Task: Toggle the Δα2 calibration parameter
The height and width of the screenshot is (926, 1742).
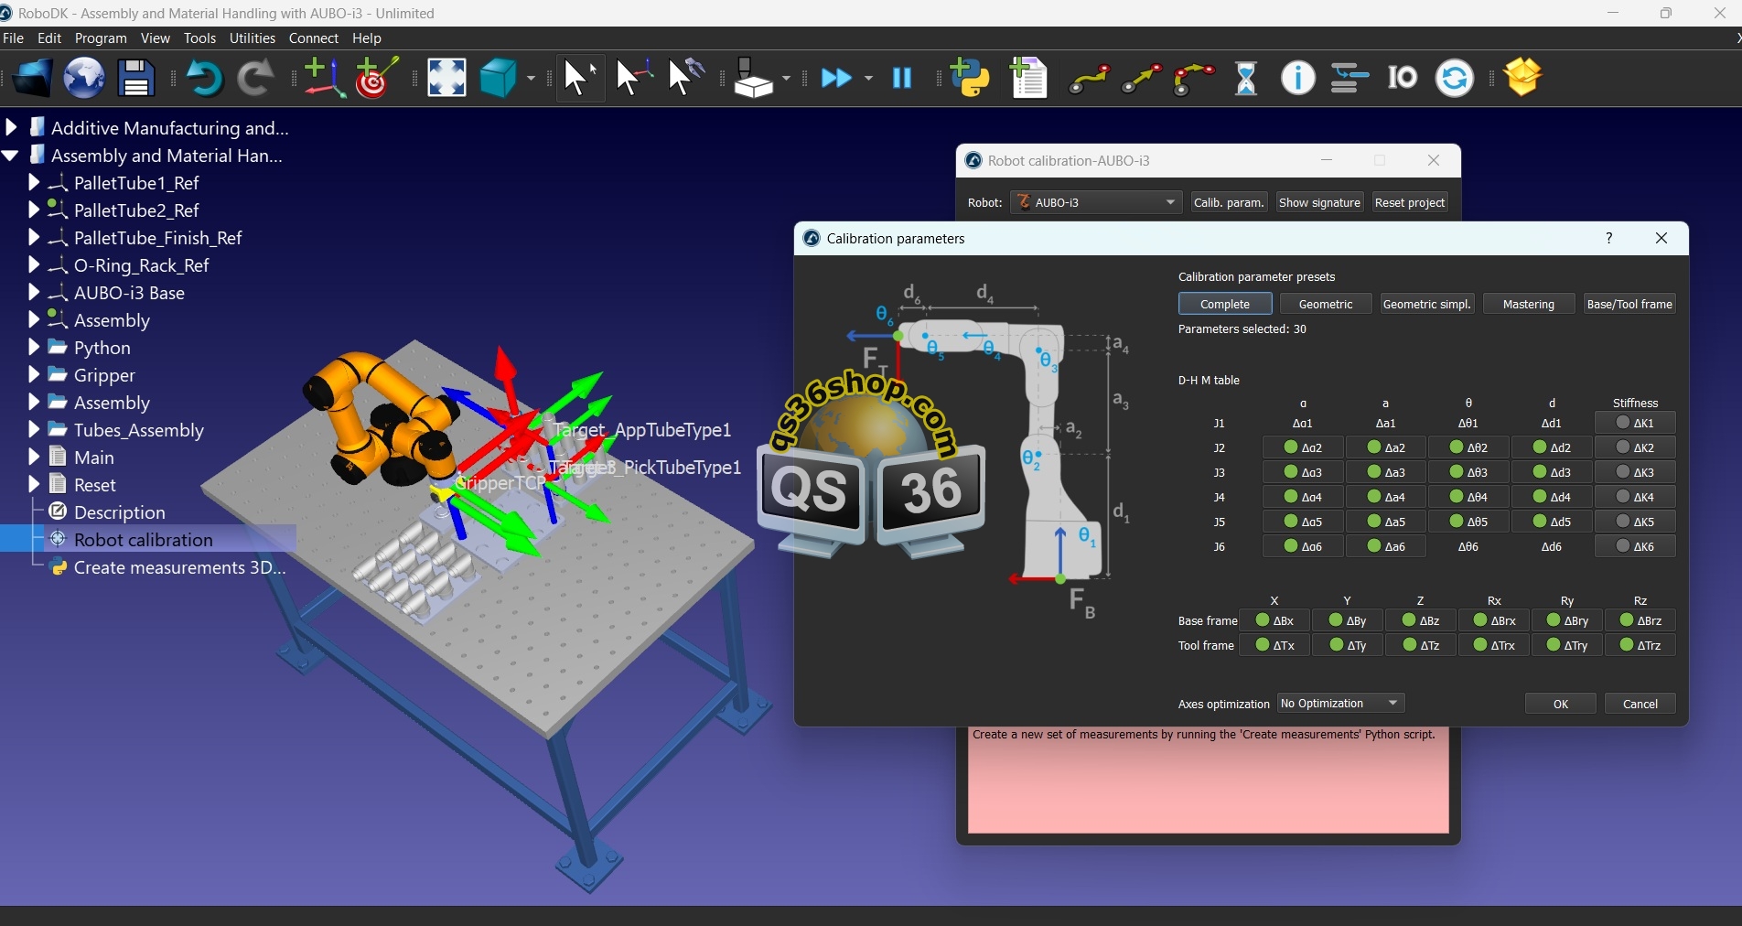Action: point(1303,447)
